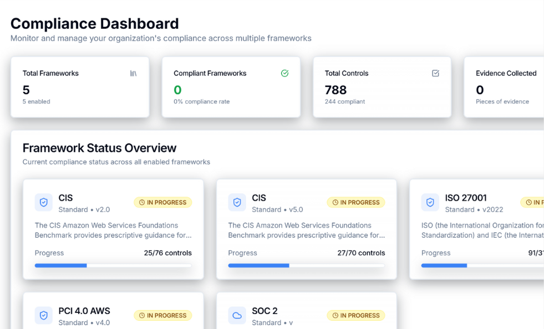Select the Evidence Collected summary card
This screenshot has width=544, height=329.
pos(504,87)
